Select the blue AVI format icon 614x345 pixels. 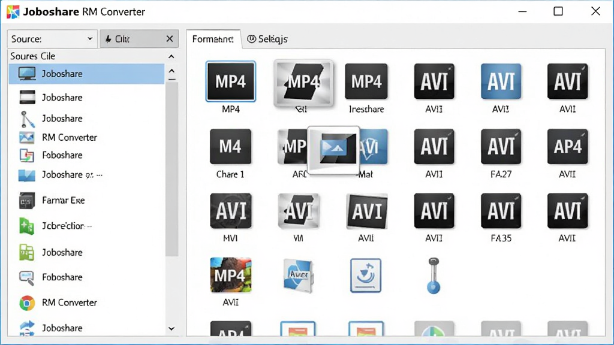[501, 81]
